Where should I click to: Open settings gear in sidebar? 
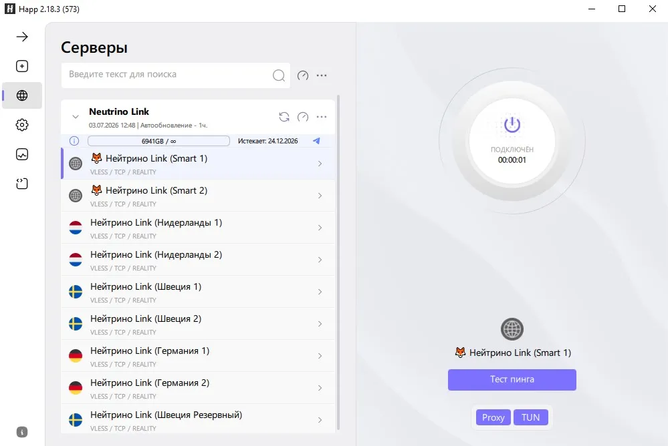(22, 125)
